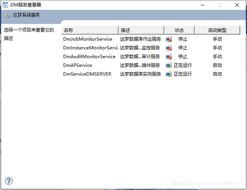
Task: Click 手动 startup type of DmAuditMonitorService
Action: (x=217, y=57)
